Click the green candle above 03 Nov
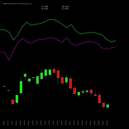 pyautogui.click(x=17, y=99)
